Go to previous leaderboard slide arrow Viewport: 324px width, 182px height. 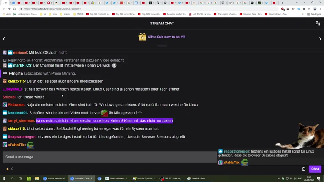tap(4, 39)
